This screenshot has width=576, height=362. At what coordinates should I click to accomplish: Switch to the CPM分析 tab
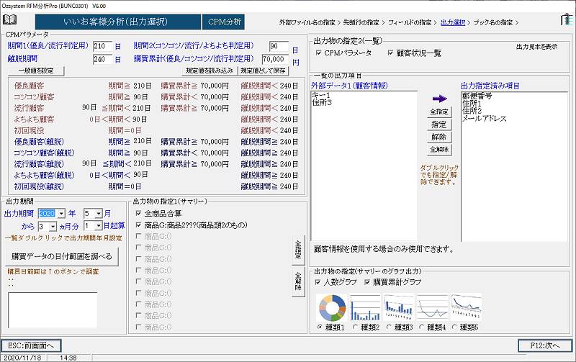coord(225,22)
